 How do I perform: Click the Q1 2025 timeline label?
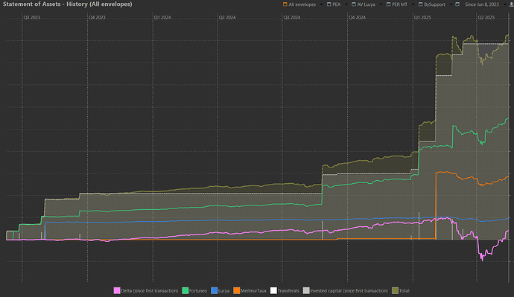(x=422, y=17)
